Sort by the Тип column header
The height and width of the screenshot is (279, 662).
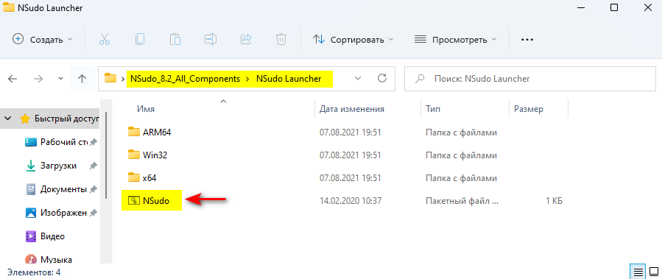coord(433,109)
